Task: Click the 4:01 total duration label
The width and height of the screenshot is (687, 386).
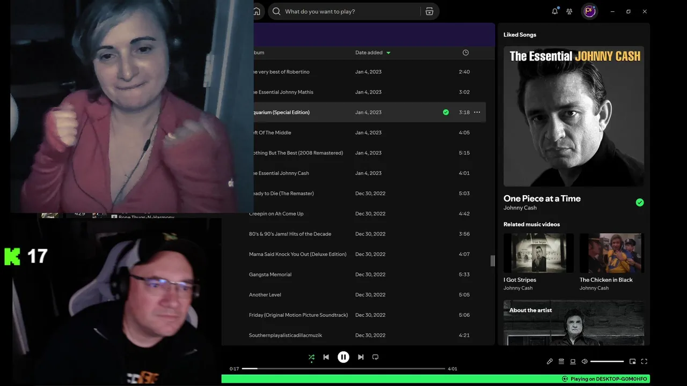Action: point(452,369)
